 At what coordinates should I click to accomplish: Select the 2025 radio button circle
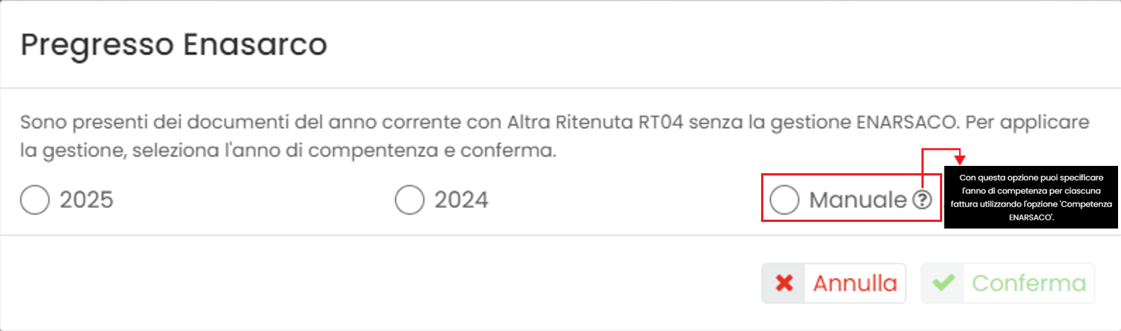[x=35, y=200]
